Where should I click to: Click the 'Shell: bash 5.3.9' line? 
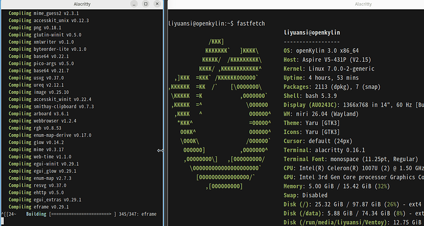(310, 96)
